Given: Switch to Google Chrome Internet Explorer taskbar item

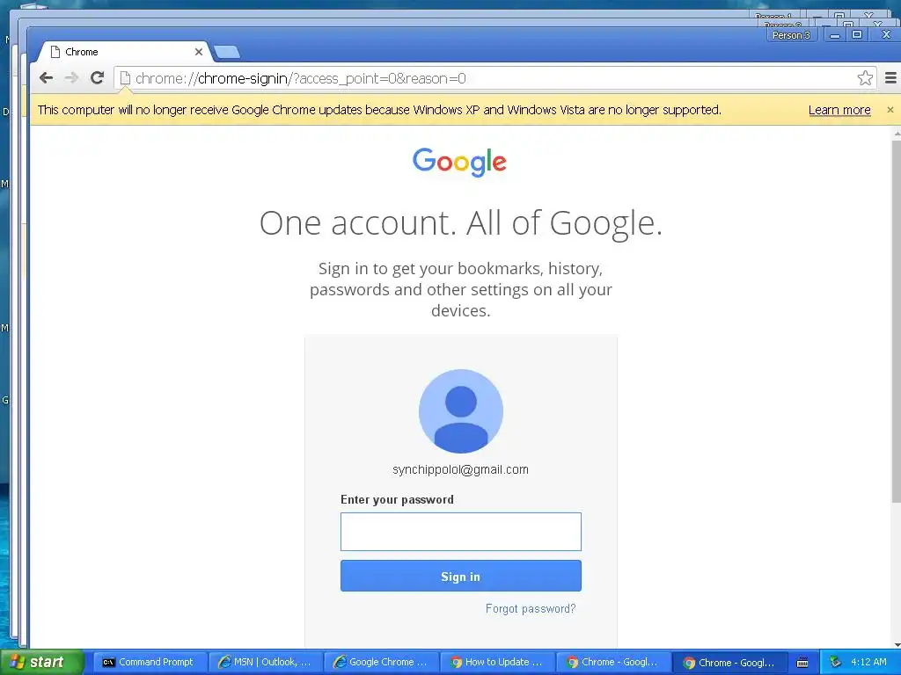Looking at the screenshot, I should coord(381,662).
